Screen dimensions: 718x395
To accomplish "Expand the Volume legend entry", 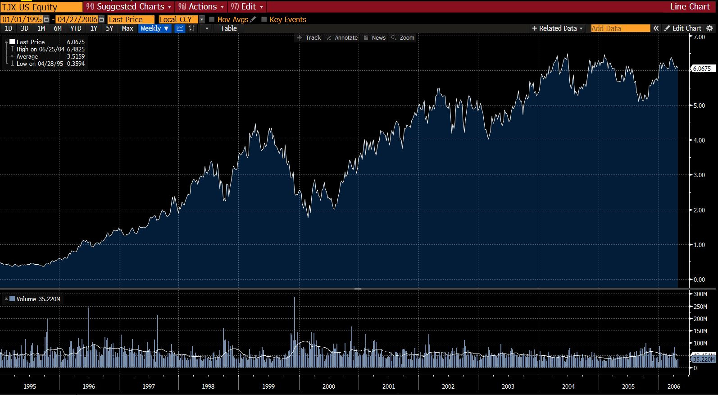I will (x=6, y=299).
